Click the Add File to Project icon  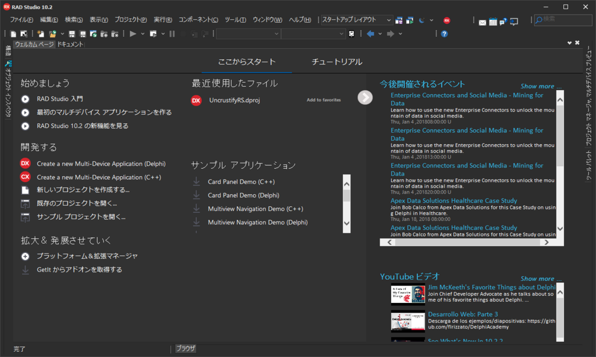pos(104,34)
